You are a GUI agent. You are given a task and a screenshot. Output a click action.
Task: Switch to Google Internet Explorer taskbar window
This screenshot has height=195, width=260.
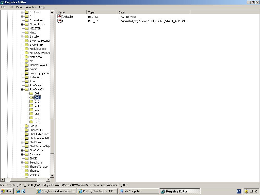point(56,191)
